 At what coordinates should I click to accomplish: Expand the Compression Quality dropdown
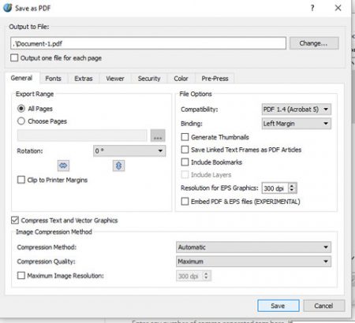(x=253, y=262)
